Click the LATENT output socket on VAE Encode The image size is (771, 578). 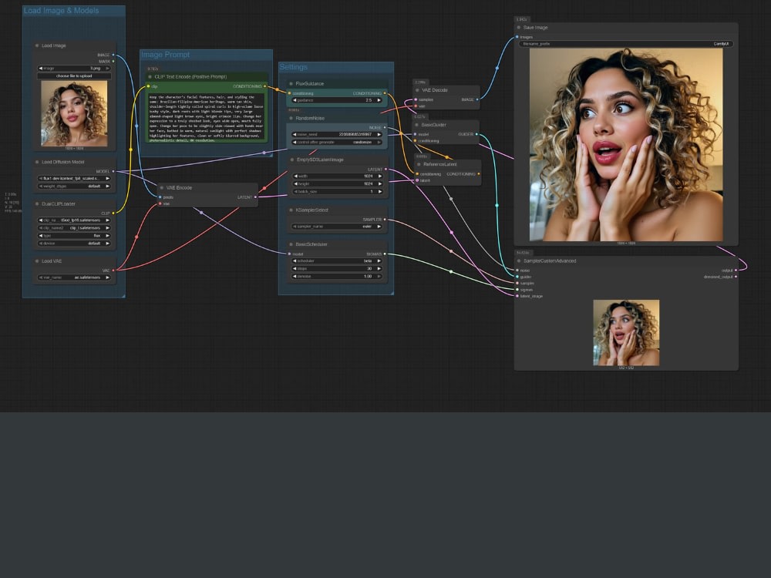coord(255,197)
